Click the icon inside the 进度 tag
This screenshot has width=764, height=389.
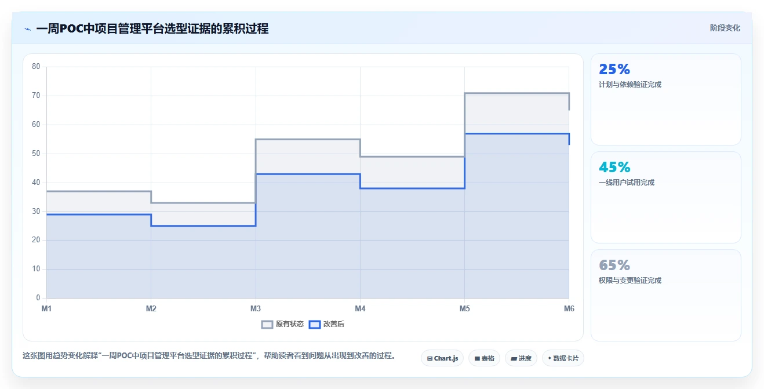[514, 359]
